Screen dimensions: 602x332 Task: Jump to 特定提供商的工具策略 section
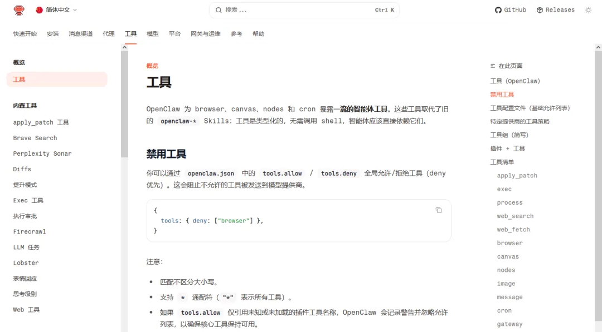pos(520,121)
